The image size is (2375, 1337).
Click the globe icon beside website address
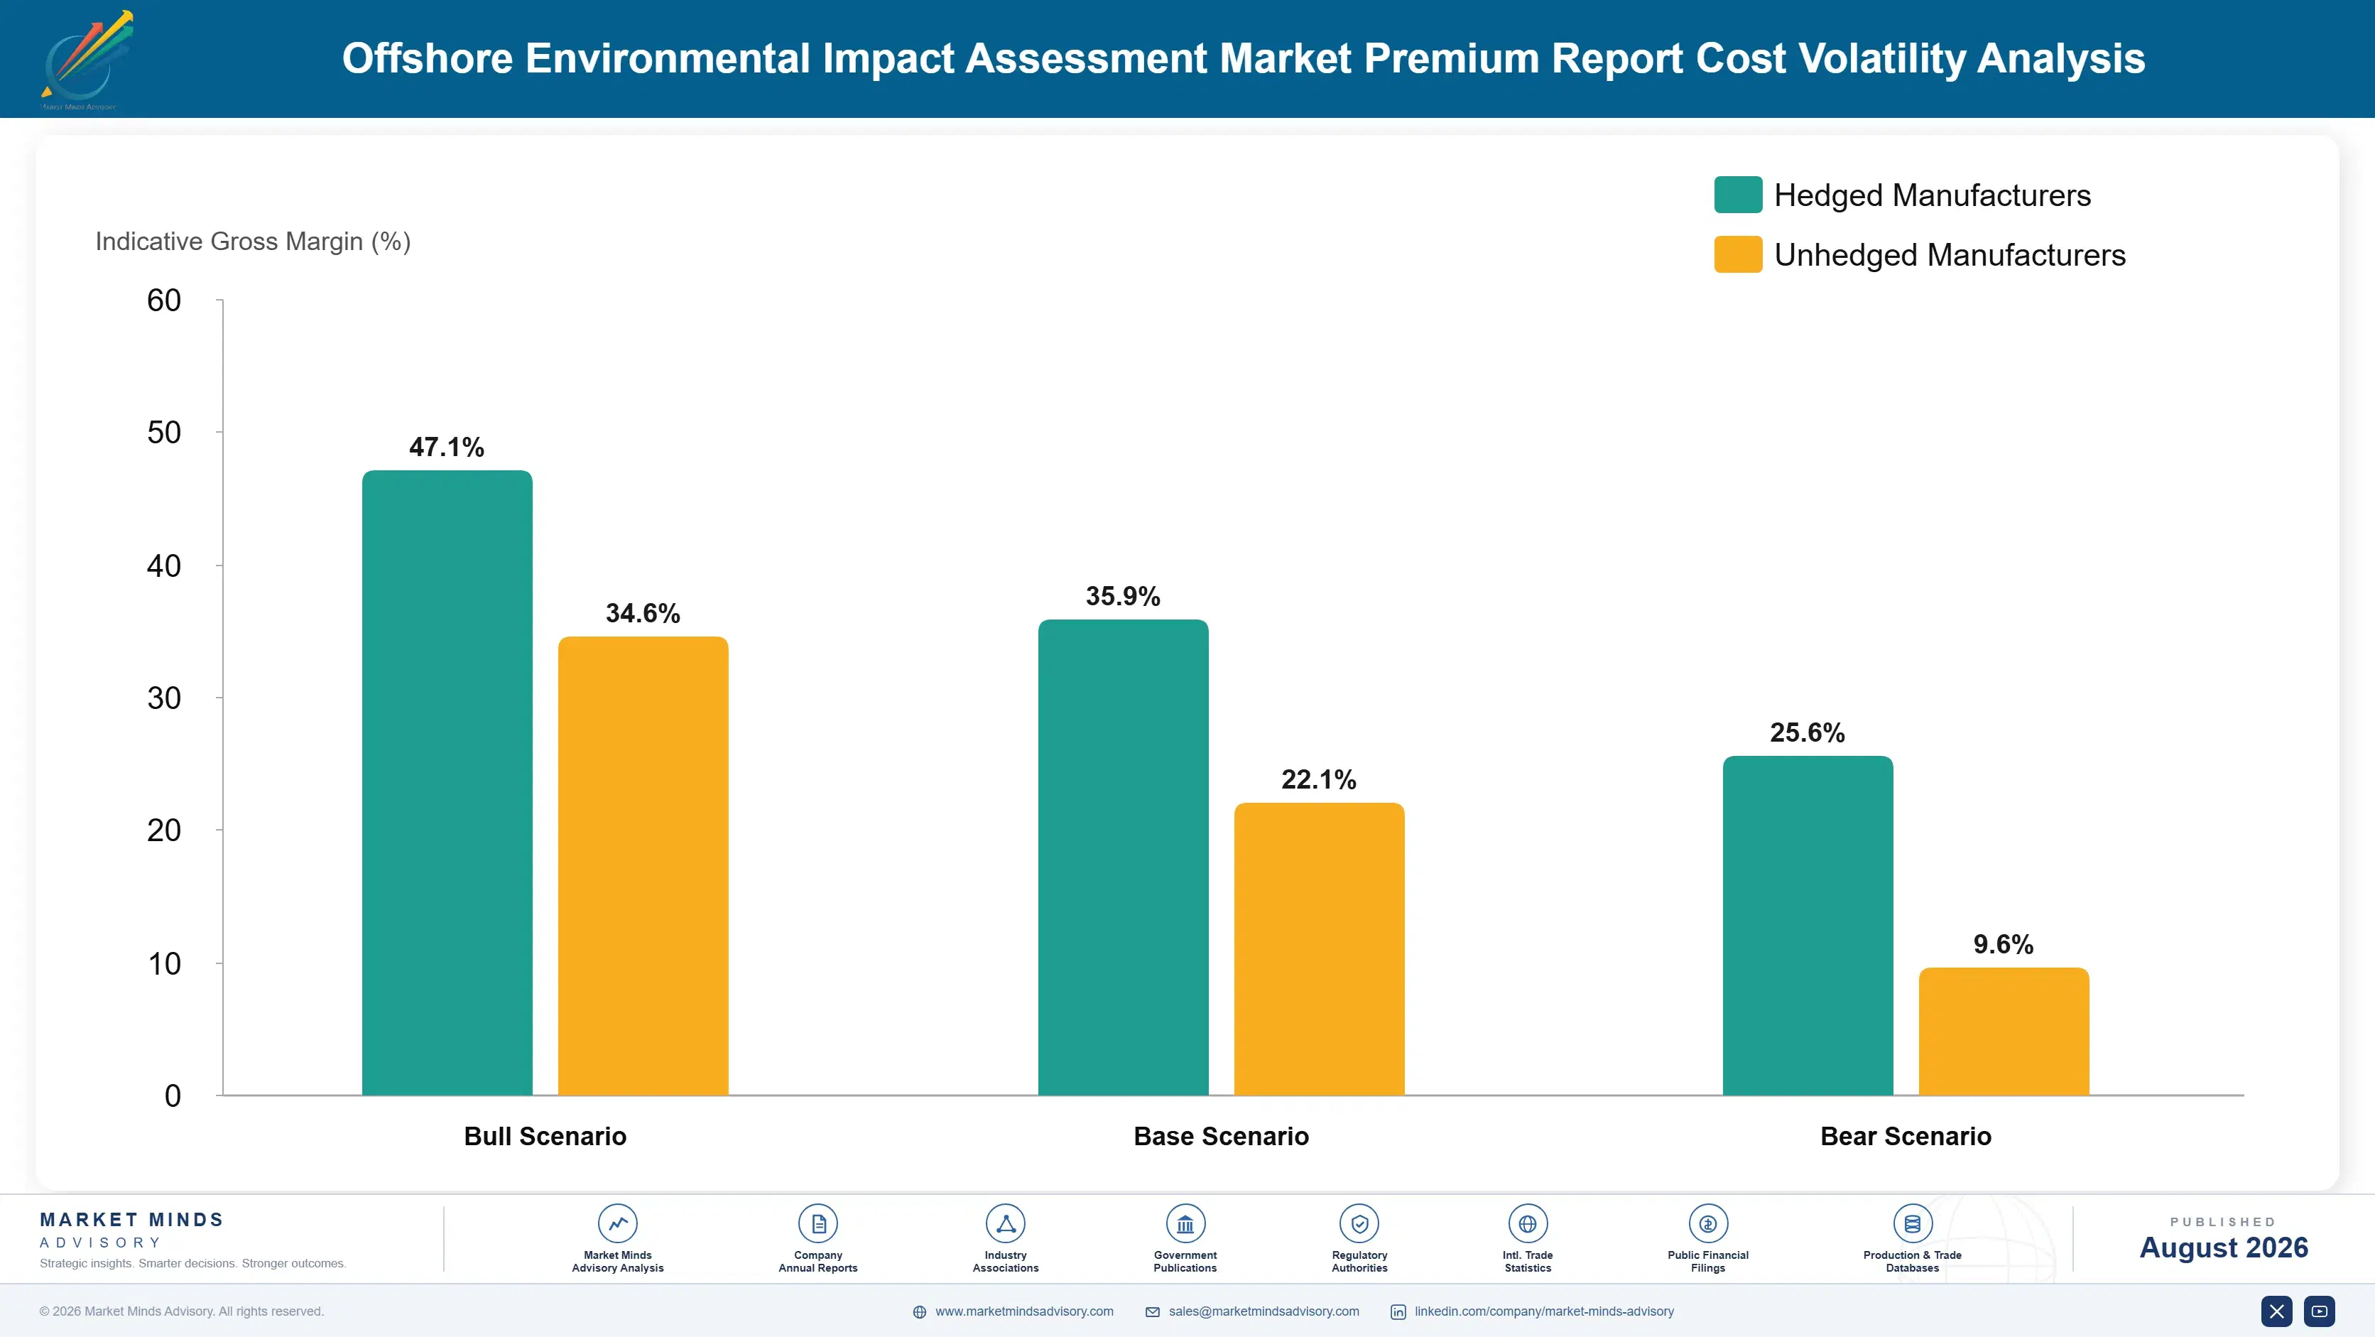[x=919, y=1312]
